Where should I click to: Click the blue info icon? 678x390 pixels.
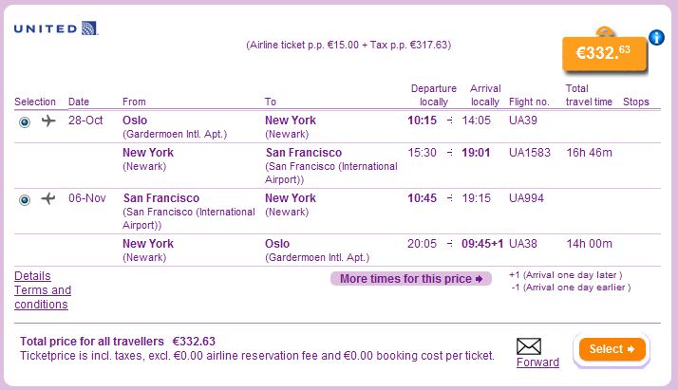[656, 38]
